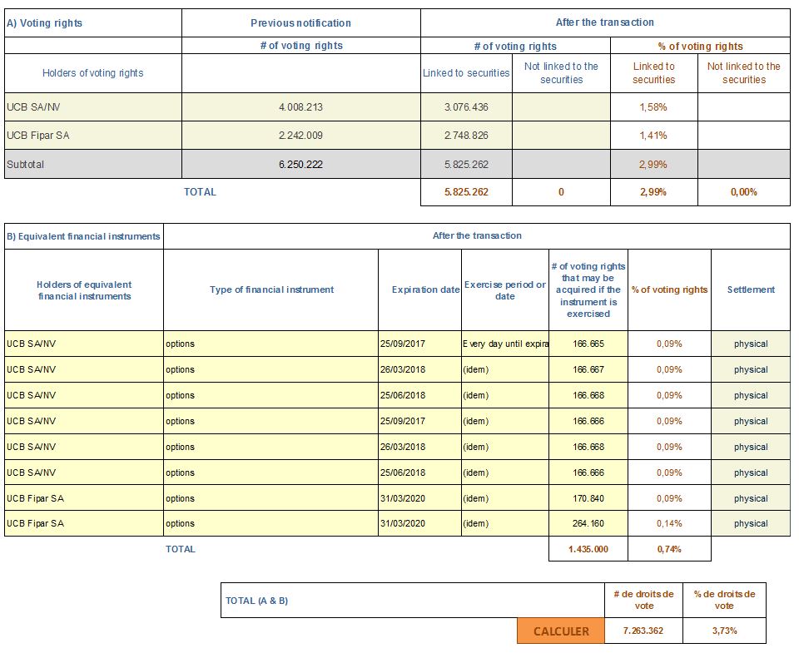Click the previous subtotal 6.250.222
This screenshot has width=799, height=653.
pos(300,165)
